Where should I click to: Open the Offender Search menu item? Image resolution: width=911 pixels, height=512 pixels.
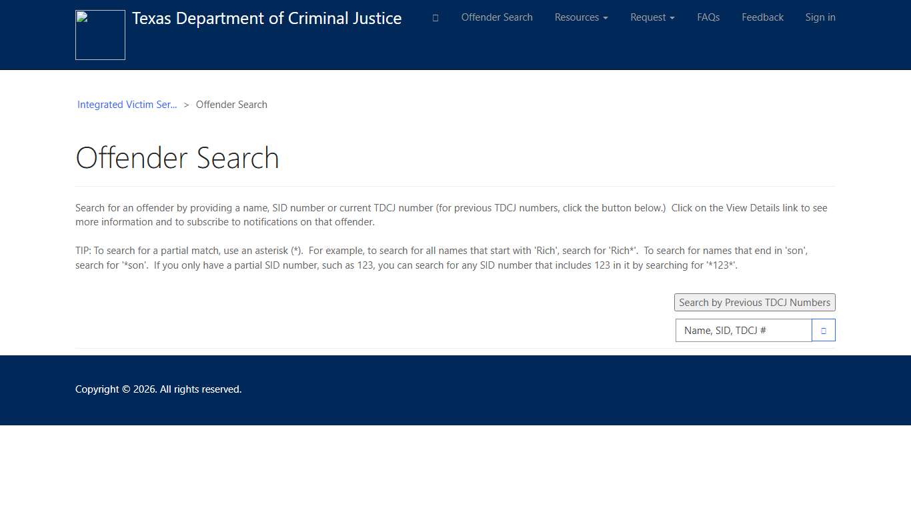[497, 17]
